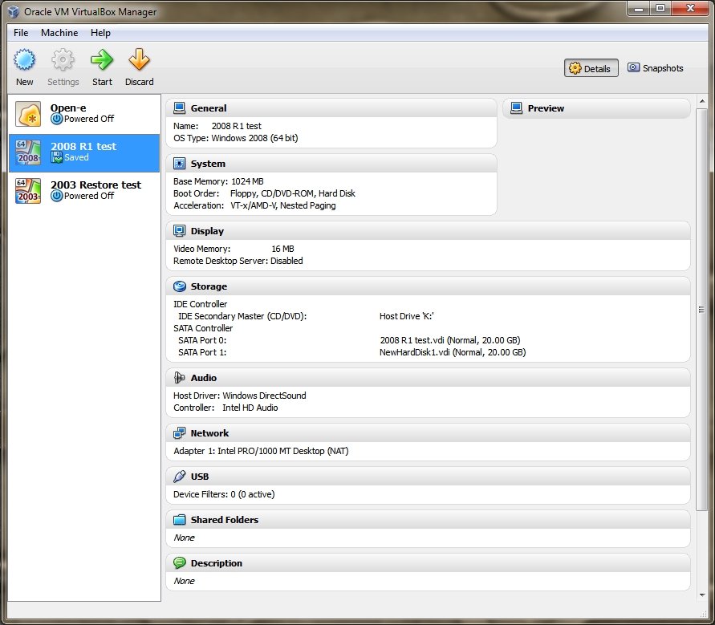Click the Display section screen icon
Screen dimensions: 715x625
tap(179, 231)
